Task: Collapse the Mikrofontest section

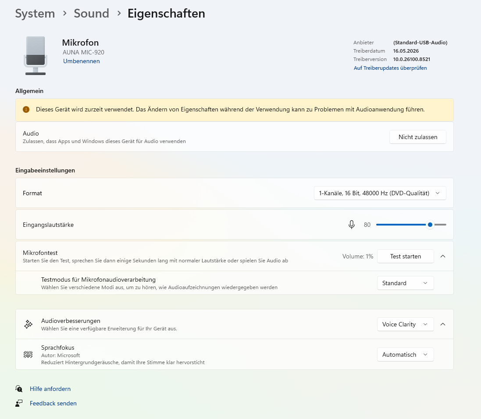Action: point(443,256)
